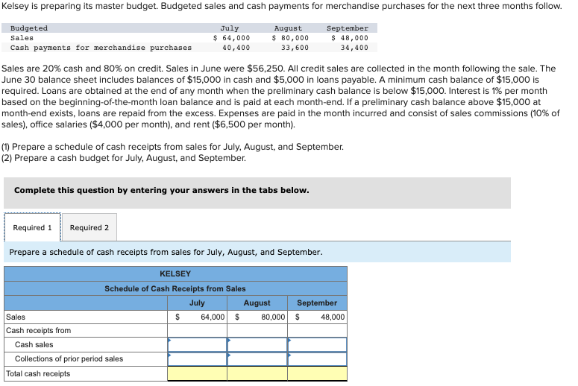This screenshot has width=578, height=386.
Task: Select the September Cash sales input cell
Action: click(x=318, y=345)
